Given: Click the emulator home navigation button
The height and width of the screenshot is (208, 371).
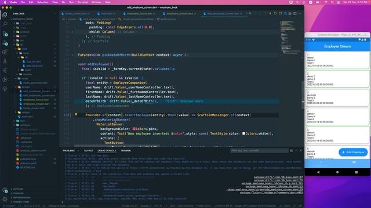Looking at the screenshot, I should pos(337,172).
